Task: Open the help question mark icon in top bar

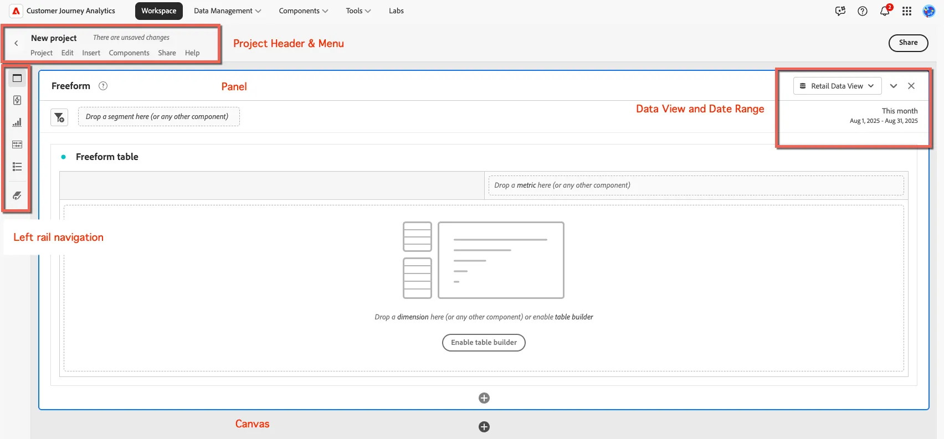Action: click(863, 11)
